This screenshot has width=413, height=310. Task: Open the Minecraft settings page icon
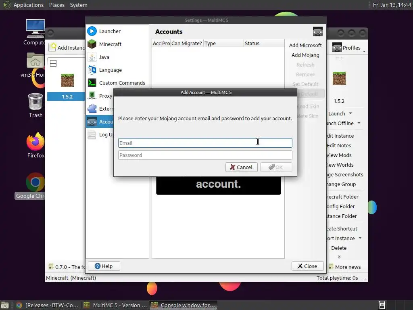(92, 44)
